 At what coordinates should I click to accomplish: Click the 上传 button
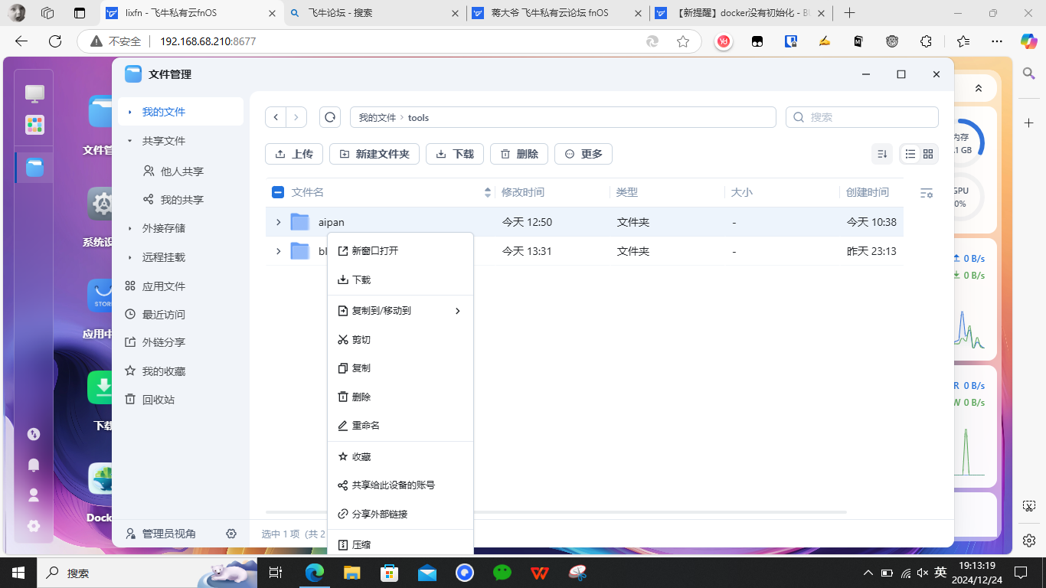click(x=294, y=154)
